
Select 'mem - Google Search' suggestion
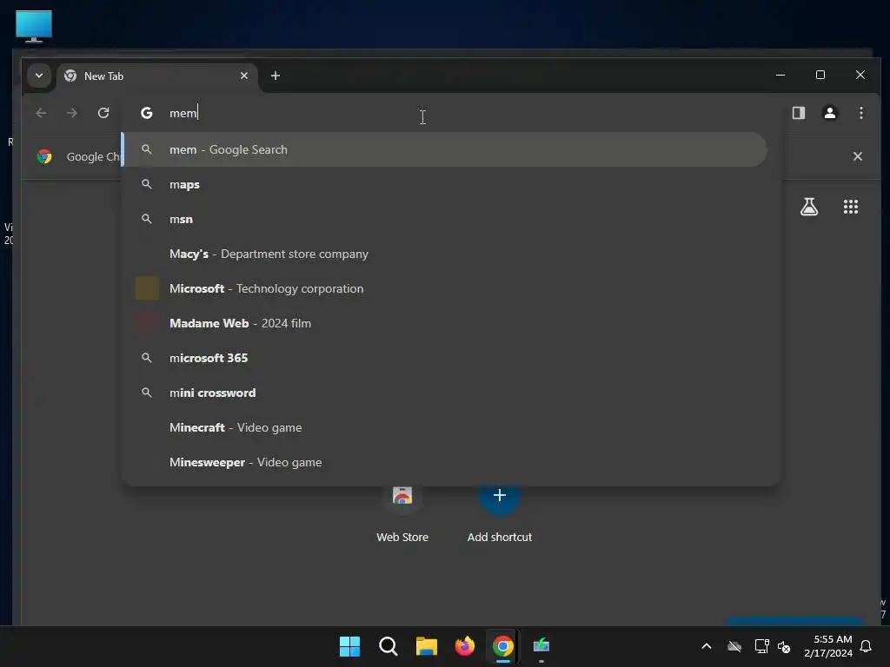(446, 149)
